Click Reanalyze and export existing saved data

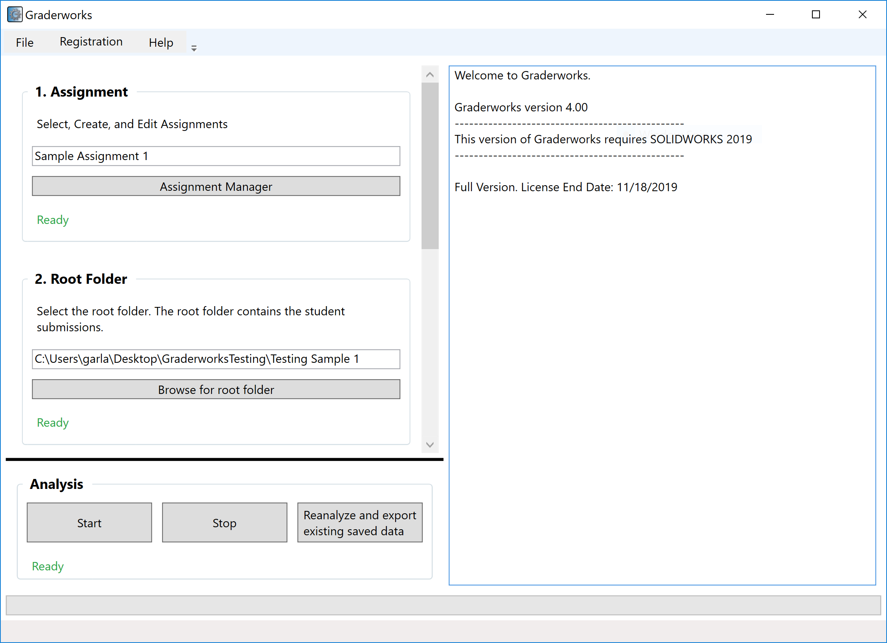[x=360, y=522]
